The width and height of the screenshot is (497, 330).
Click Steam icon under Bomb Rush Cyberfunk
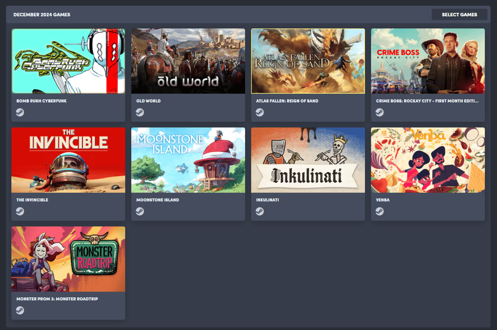(x=20, y=112)
